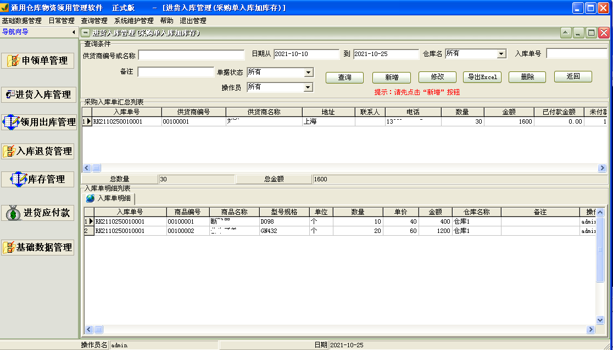613x350 pixels.
Task: Click the 删除 button
Action: [x=526, y=77]
